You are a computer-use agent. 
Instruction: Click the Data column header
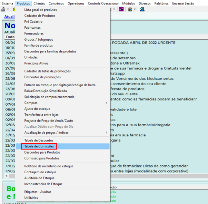click(10, 37)
